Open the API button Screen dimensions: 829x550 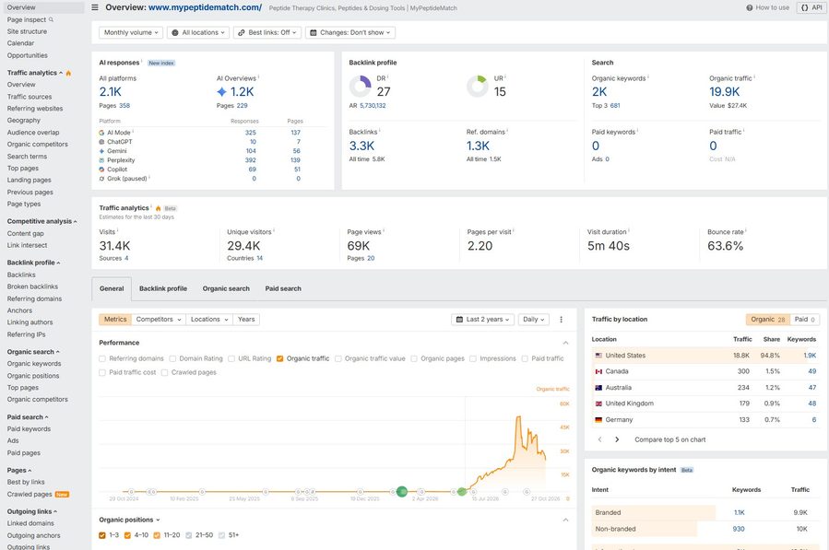(x=811, y=8)
